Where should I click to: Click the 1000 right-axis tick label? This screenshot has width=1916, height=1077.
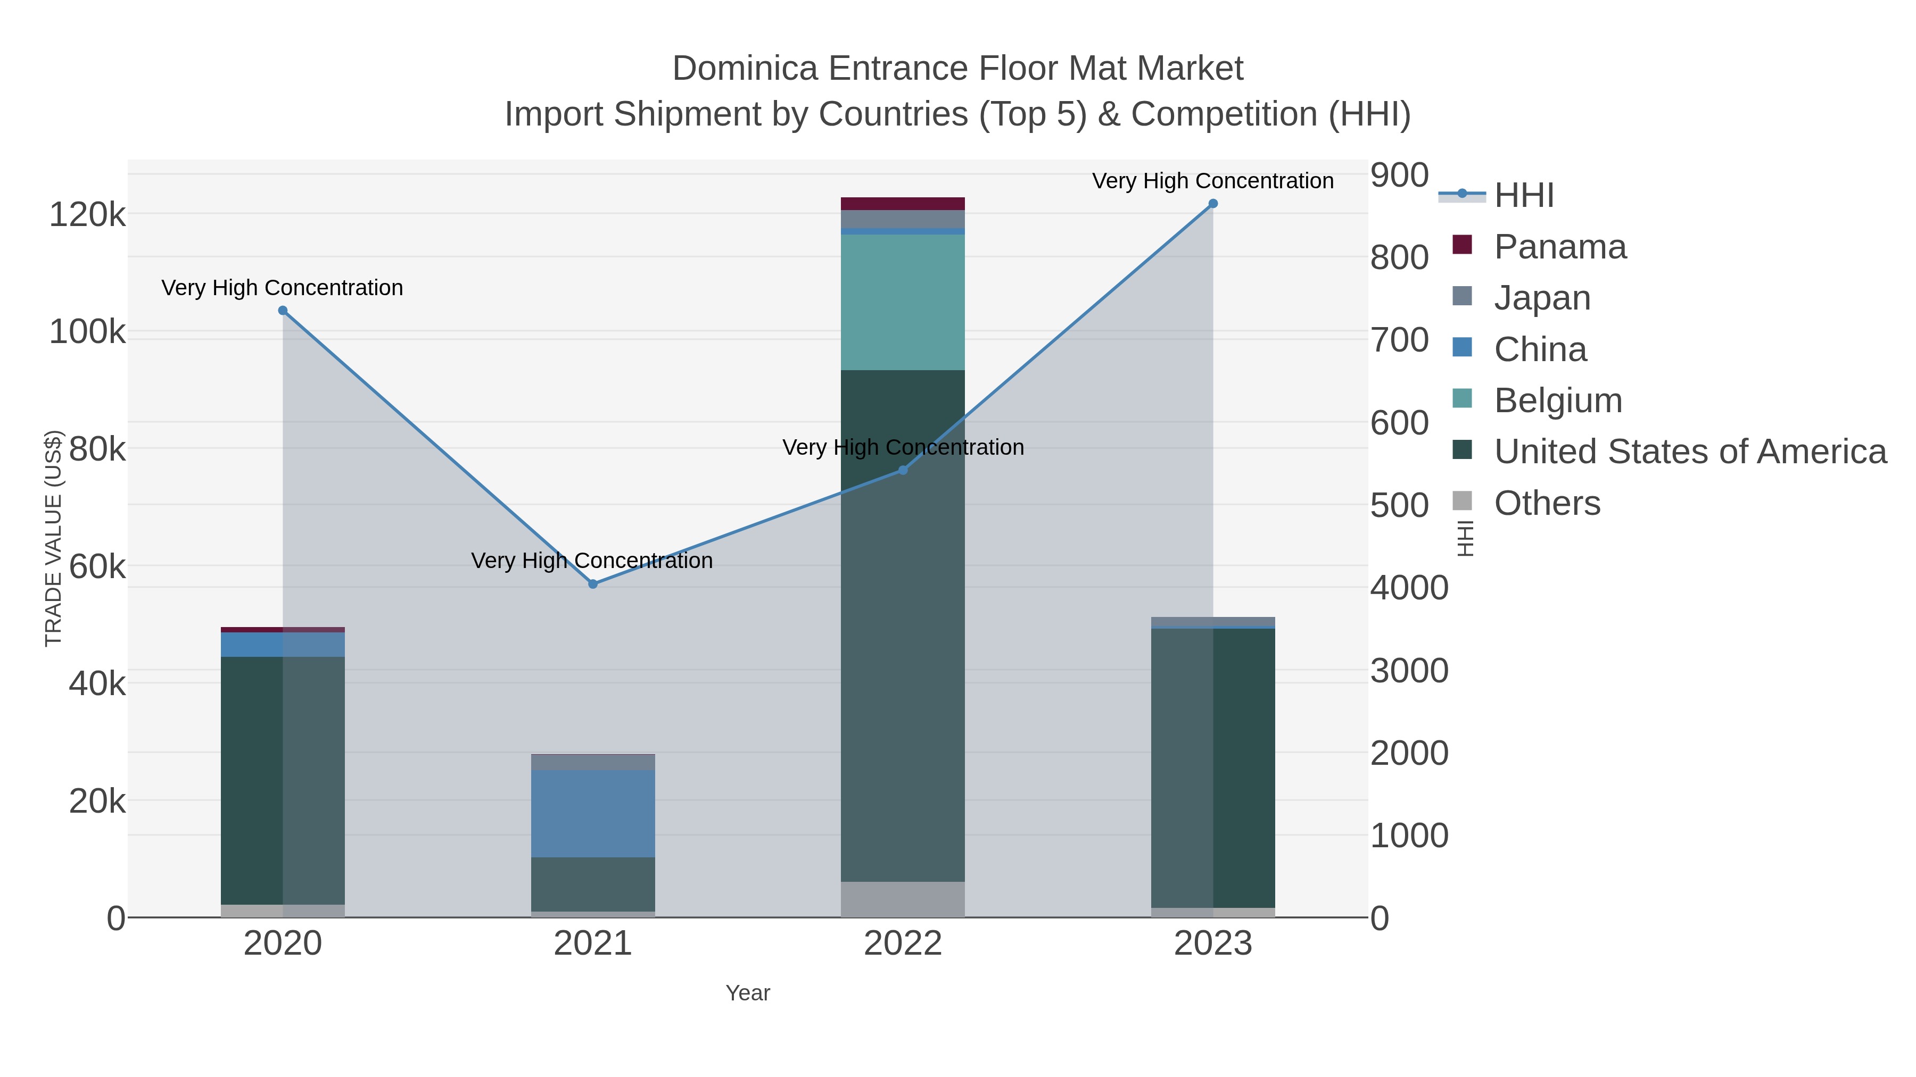[x=1409, y=836]
